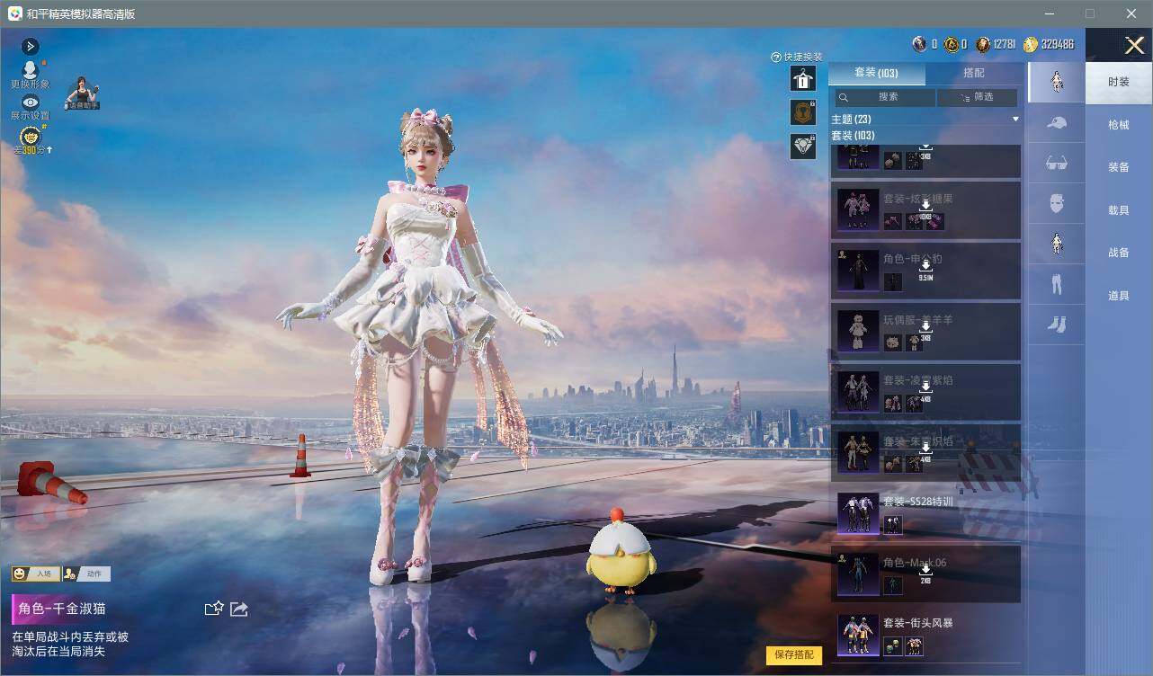Viewport: 1153px width, 676px height.
Task: Open the 时装 category tab
Action: click(x=1119, y=82)
